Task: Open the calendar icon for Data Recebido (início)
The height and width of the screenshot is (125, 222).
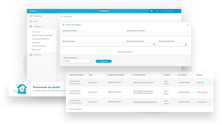Action: tap(154, 44)
